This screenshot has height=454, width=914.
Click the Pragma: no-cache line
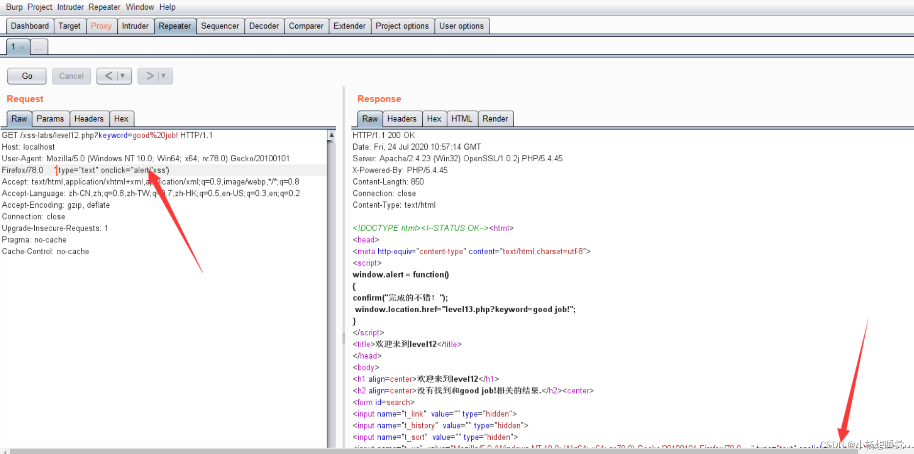[x=34, y=240]
